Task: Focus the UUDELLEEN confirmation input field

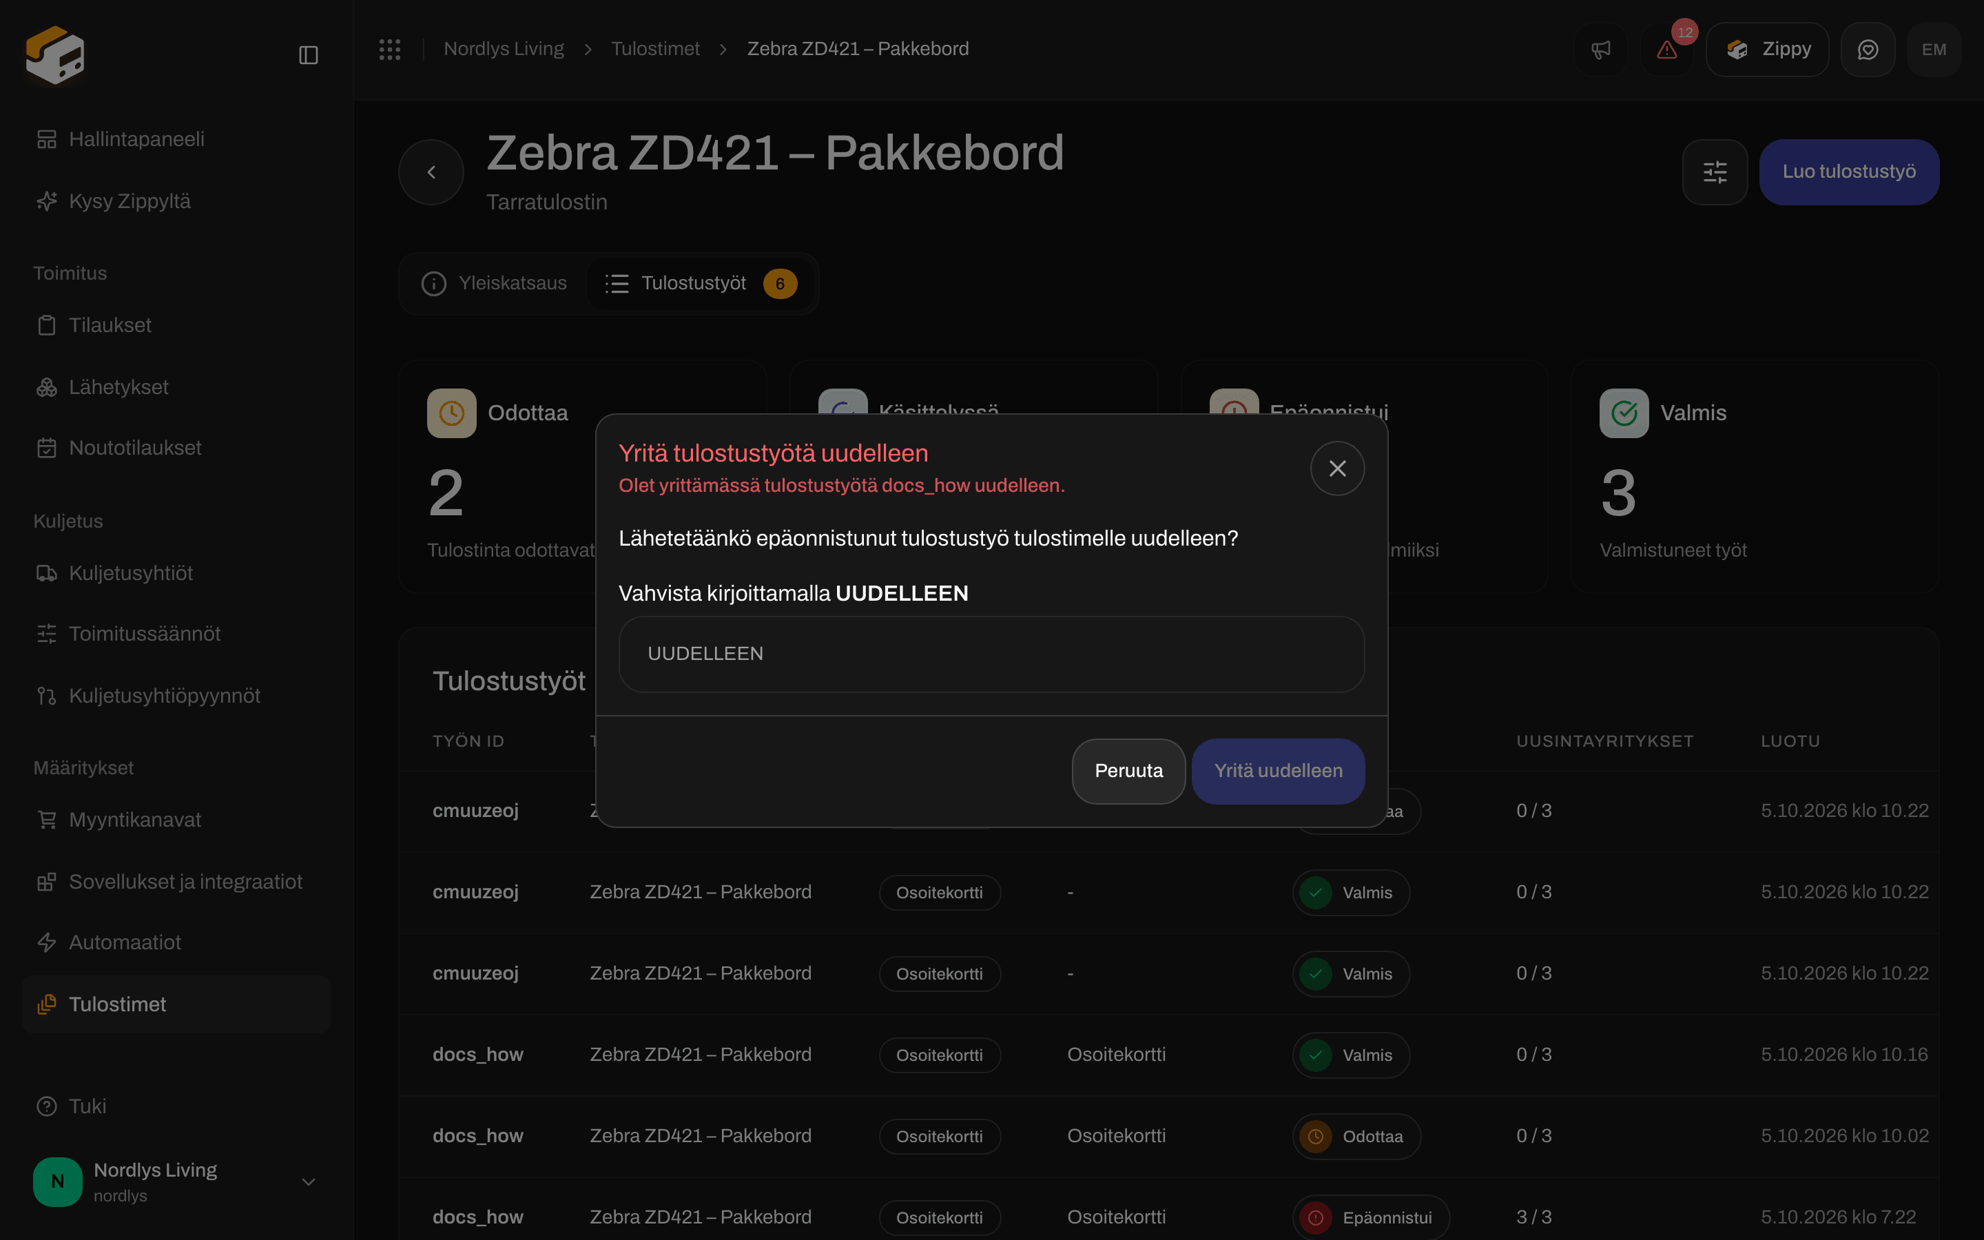Action: [991, 654]
